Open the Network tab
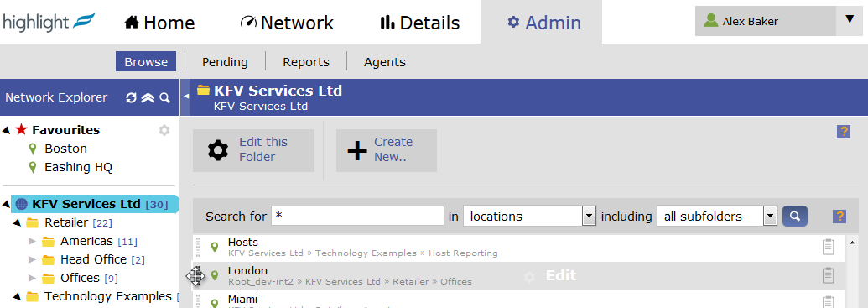The height and width of the screenshot is (308, 868). (x=287, y=23)
